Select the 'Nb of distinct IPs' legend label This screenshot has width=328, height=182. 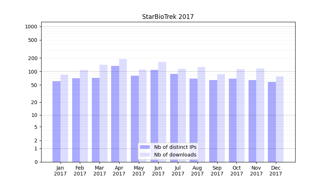[x=175, y=147]
